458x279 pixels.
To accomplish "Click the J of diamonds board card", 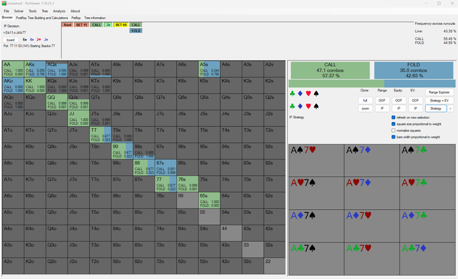I will pos(46,39).
